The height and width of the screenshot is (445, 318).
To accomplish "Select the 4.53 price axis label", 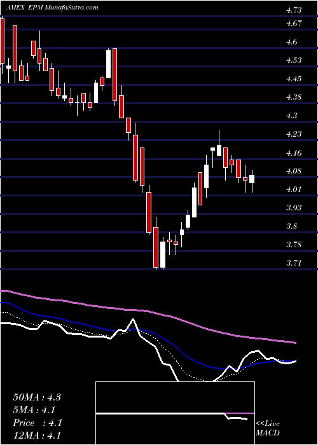I will (294, 60).
